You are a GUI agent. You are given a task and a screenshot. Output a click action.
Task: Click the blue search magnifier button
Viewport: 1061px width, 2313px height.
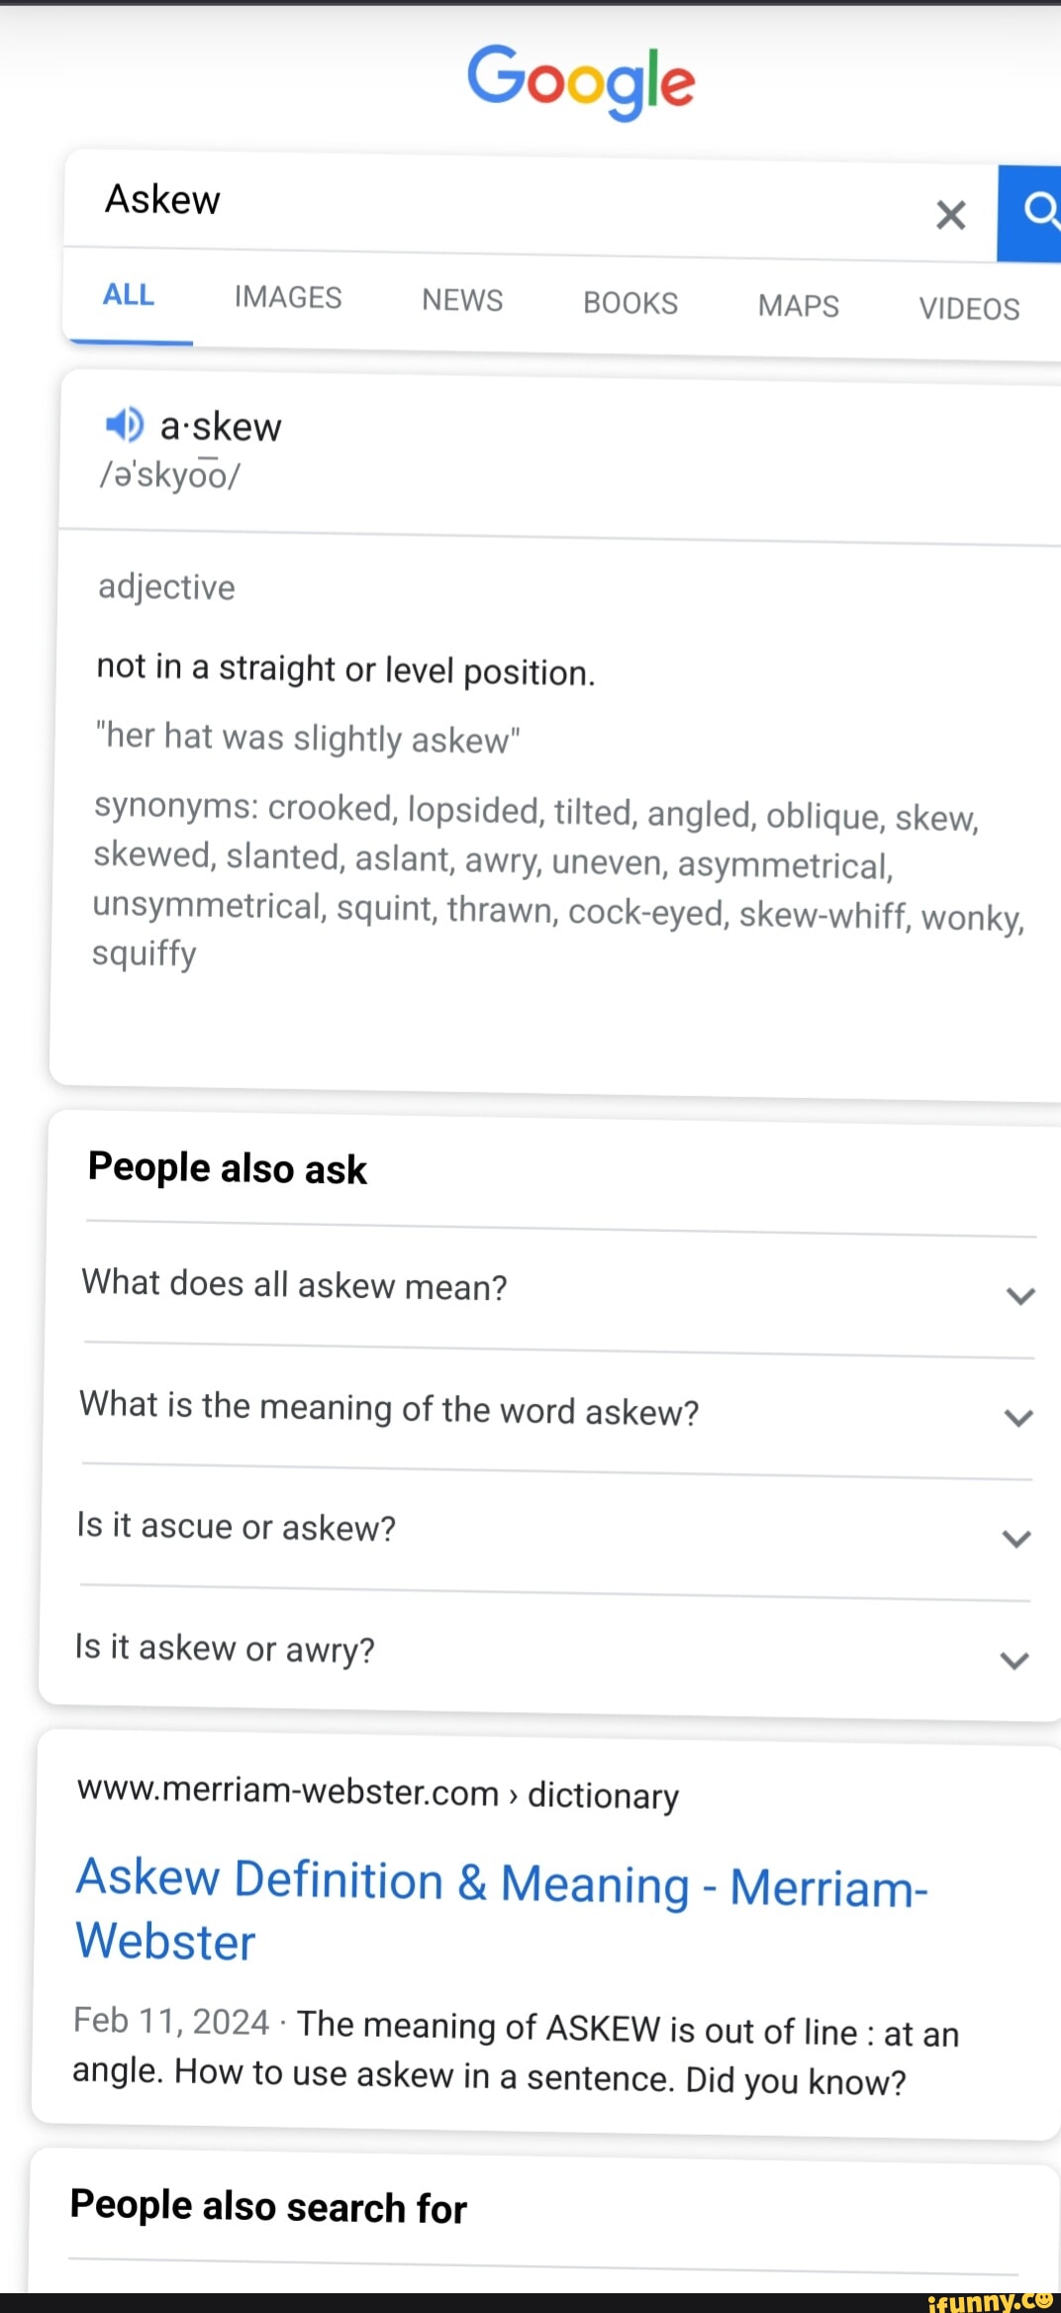click(x=1032, y=212)
